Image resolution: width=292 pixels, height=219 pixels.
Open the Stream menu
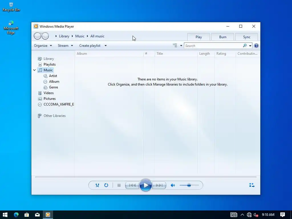[x=65, y=46]
